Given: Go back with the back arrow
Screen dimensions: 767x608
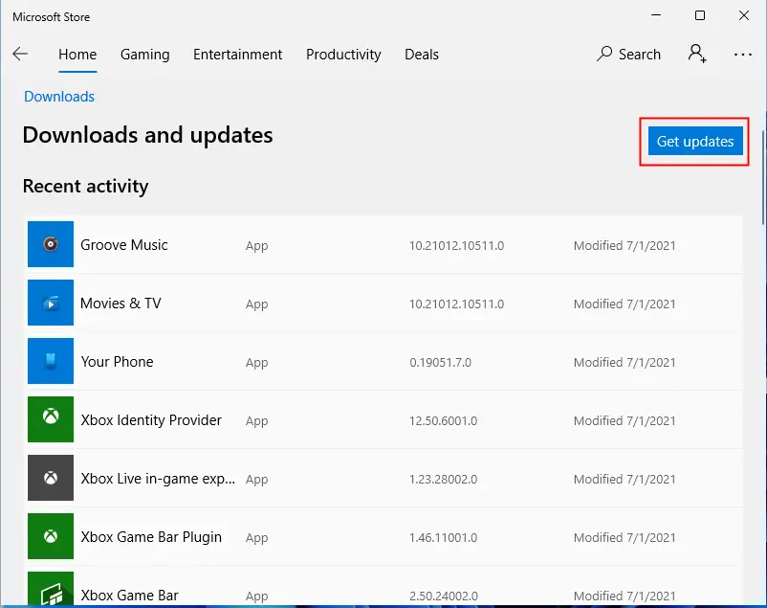Looking at the screenshot, I should click(20, 54).
